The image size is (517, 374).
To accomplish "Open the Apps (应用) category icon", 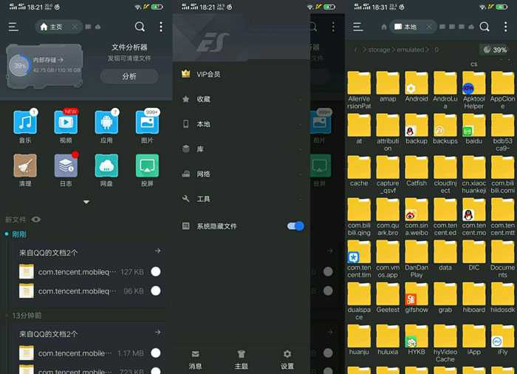I will click(x=106, y=123).
